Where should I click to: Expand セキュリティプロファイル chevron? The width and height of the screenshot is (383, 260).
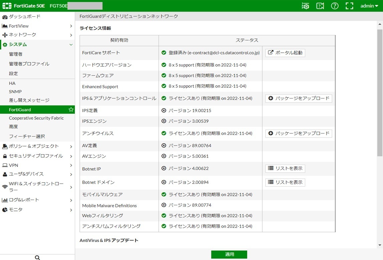coord(71,156)
